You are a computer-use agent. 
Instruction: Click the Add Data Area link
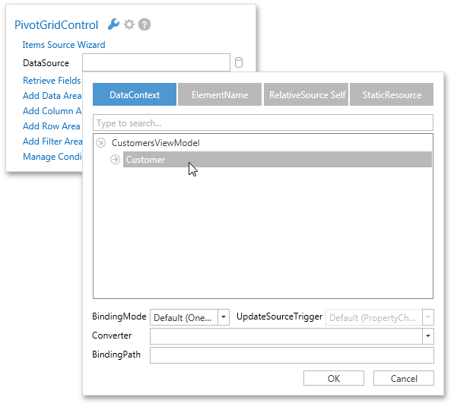click(52, 96)
